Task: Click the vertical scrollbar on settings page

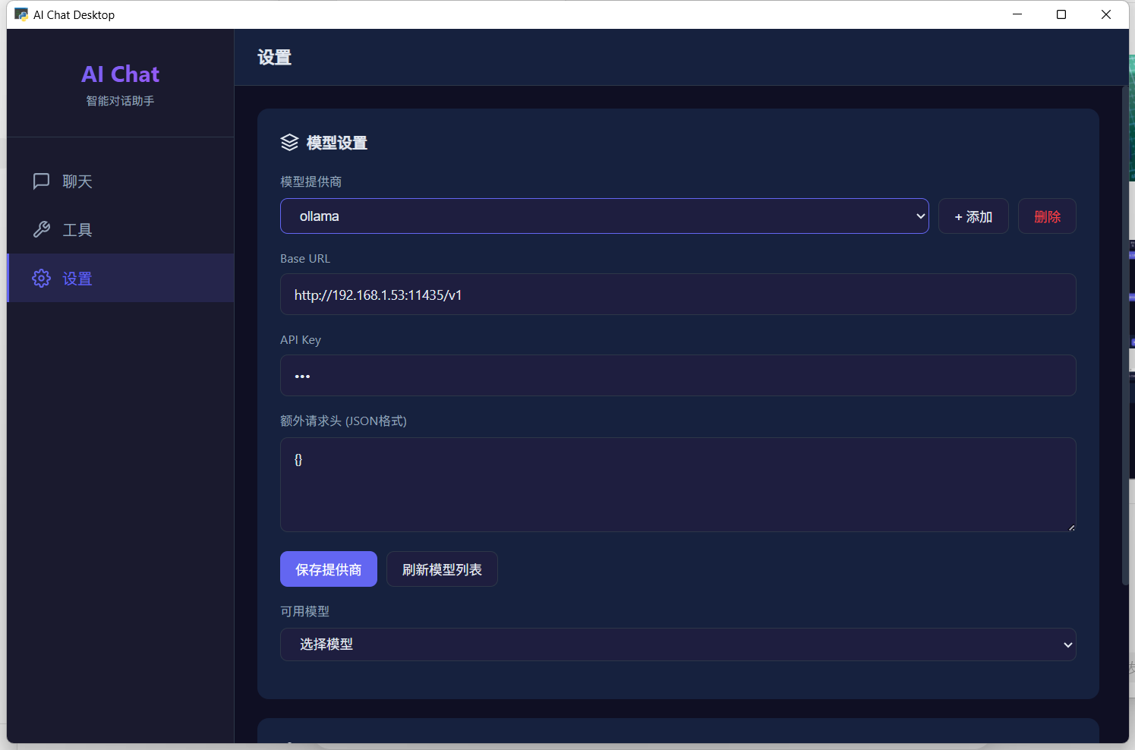Action: click(1125, 334)
